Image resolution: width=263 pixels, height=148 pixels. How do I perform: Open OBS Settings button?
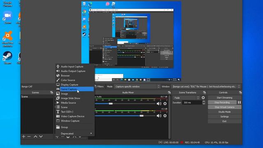[x=224, y=116]
